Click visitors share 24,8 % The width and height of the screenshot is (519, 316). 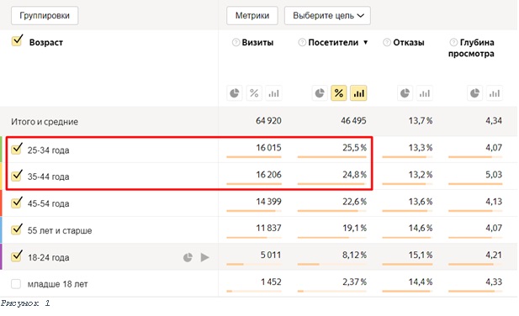354,174
